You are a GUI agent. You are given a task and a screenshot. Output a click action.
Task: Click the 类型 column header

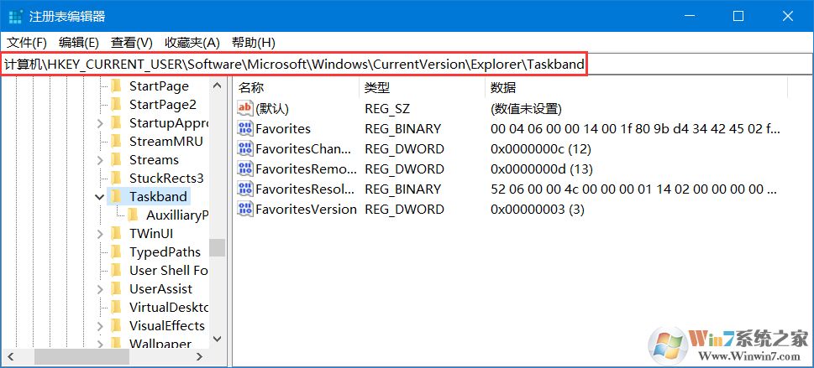coord(377,87)
